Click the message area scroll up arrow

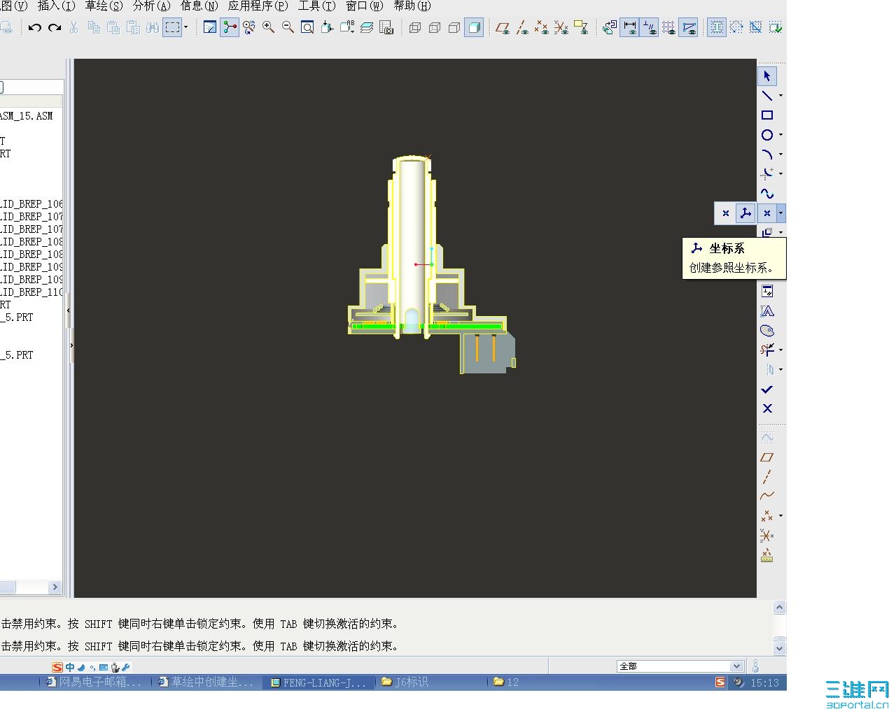tap(780, 608)
